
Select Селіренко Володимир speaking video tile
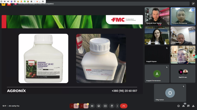point(183,16)
